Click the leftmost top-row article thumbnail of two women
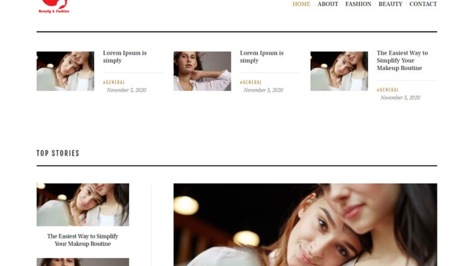 click(x=65, y=71)
